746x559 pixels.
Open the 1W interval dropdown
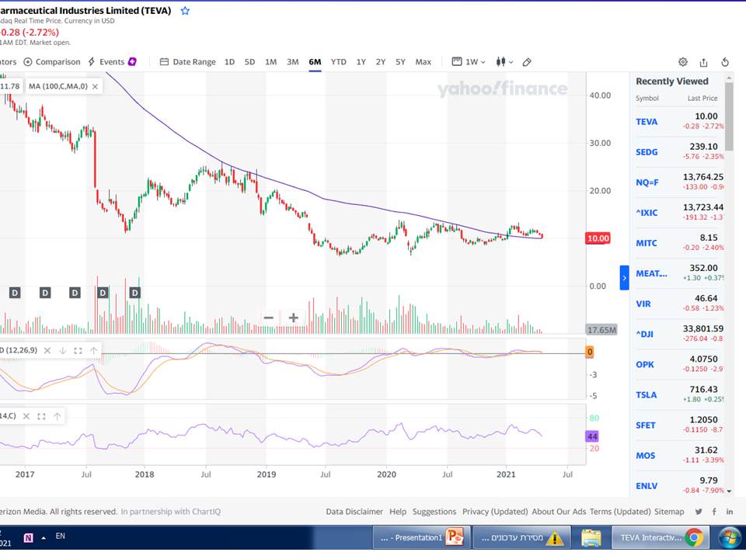469,62
